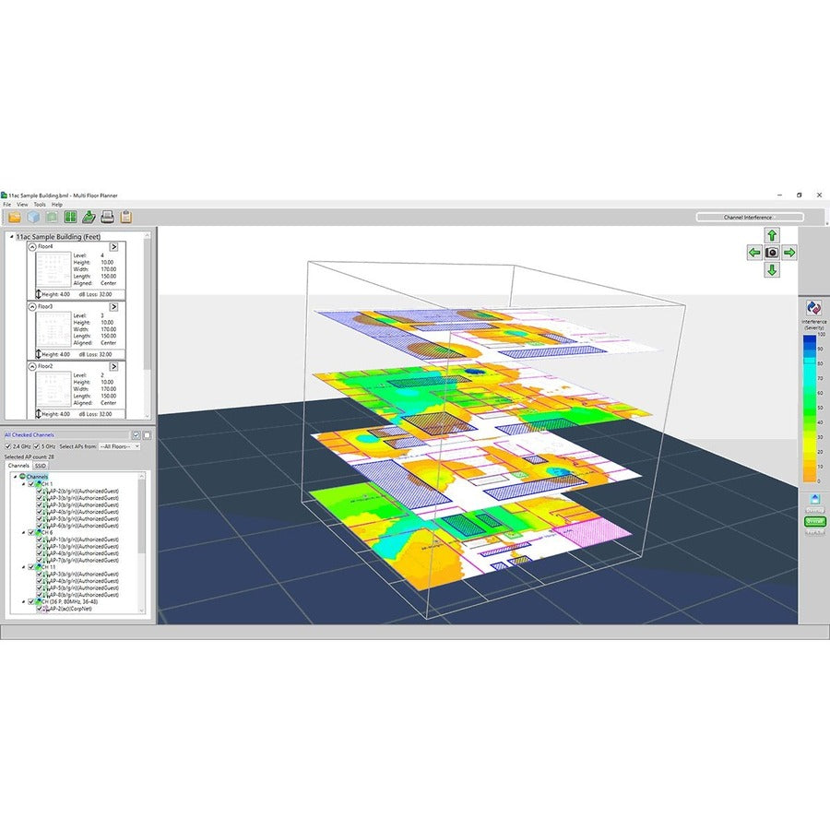
Task: Click the printer icon in the toolbar
Action: point(107,217)
